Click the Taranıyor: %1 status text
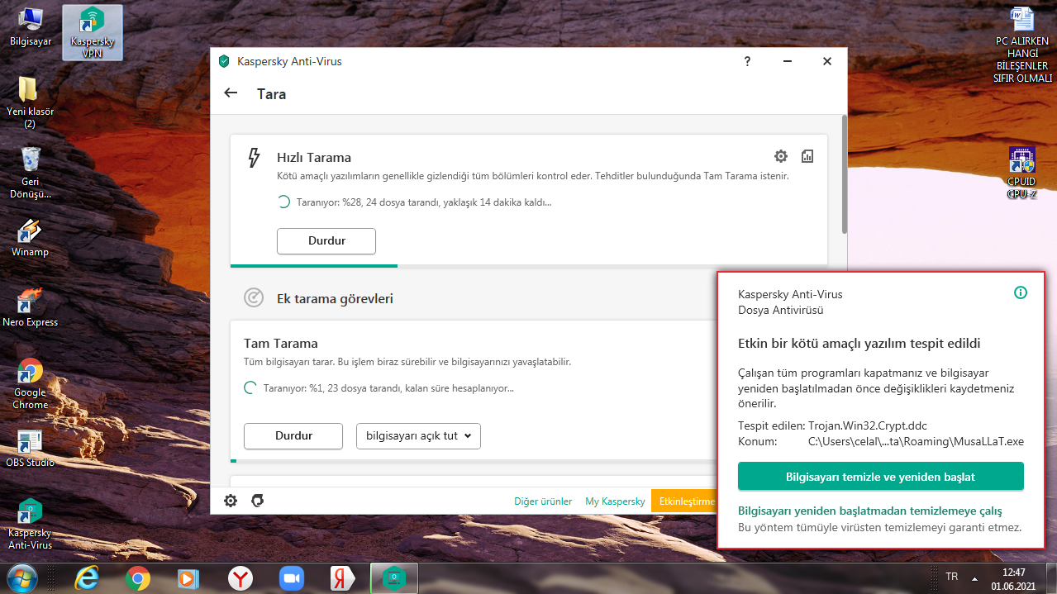Viewport: 1057px width, 594px height. pyautogui.click(x=388, y=387)
